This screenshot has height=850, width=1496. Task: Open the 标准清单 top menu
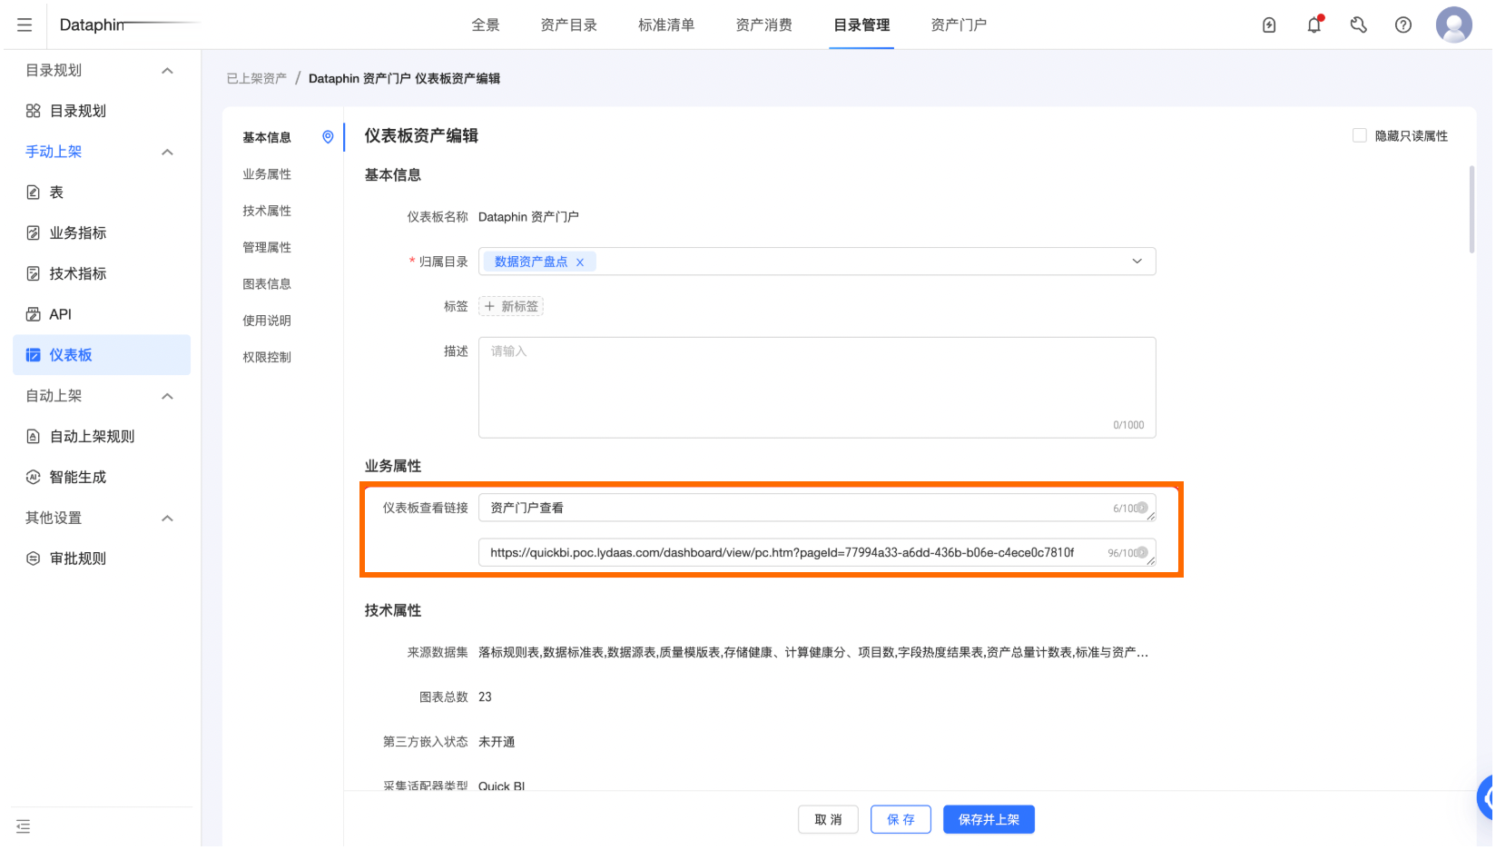(666, 25)
